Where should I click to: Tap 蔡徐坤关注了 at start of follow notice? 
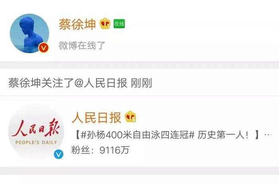pyautogui.click(x=41, y=83)
